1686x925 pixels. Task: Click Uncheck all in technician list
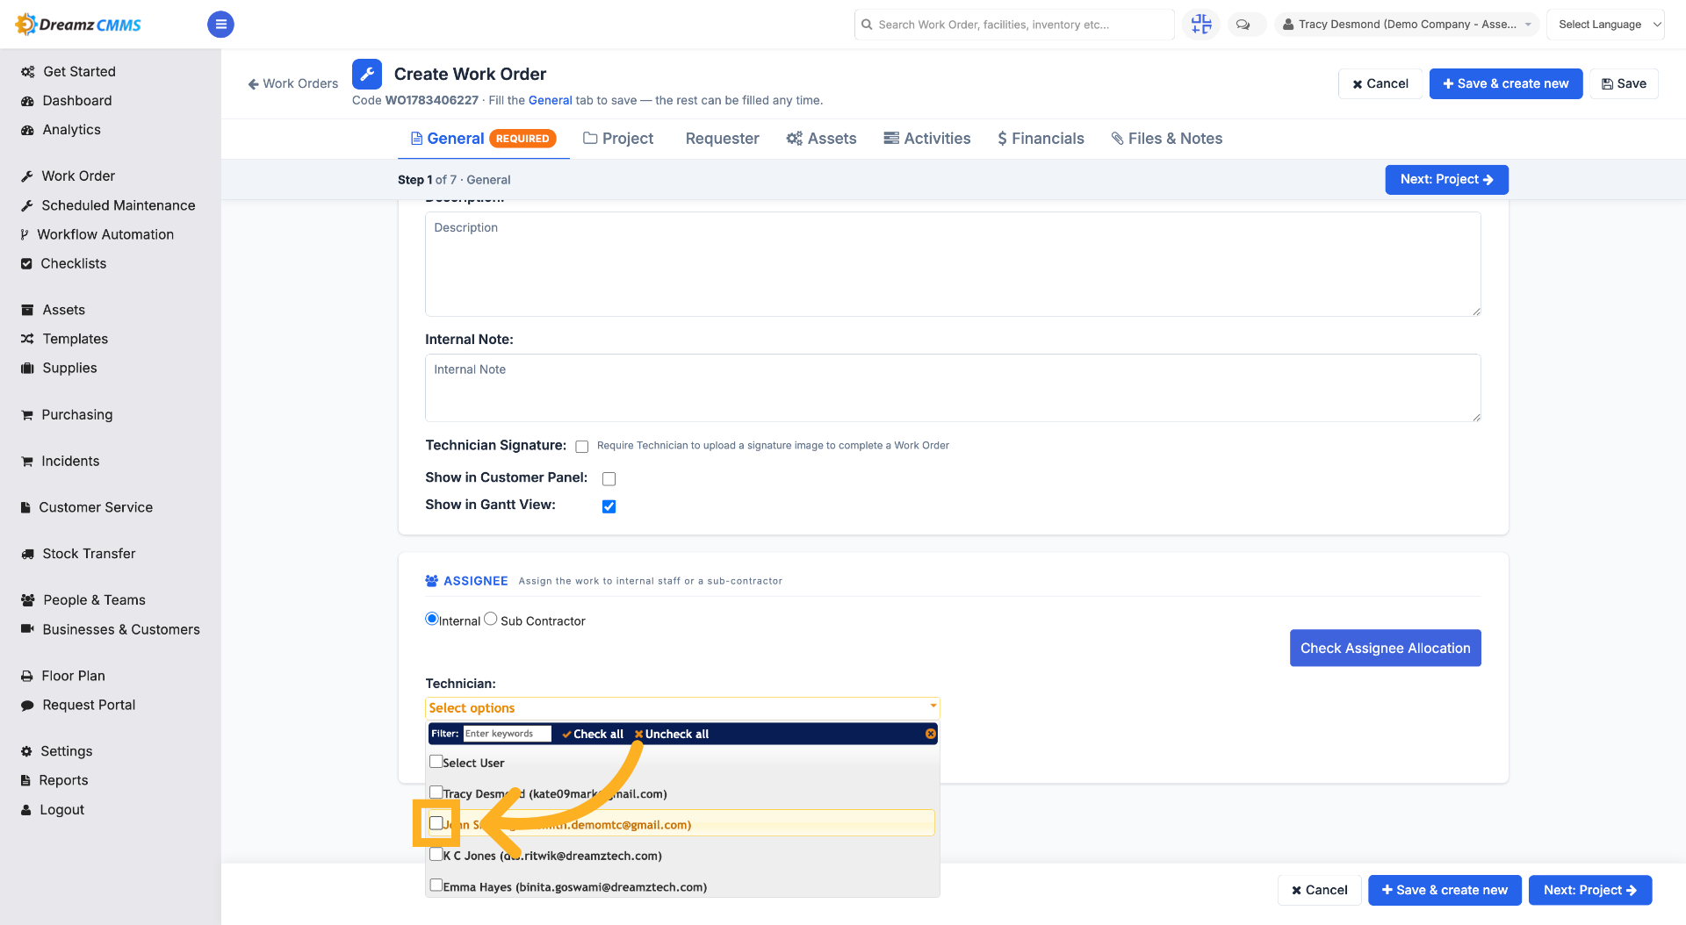(x=672, y=734)
